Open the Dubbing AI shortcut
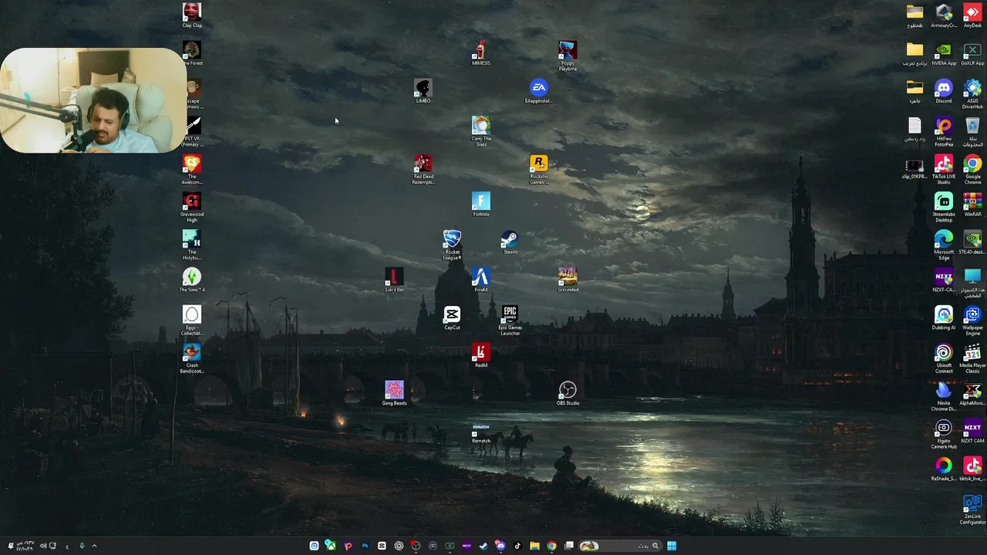 click(x=944, y=317)
